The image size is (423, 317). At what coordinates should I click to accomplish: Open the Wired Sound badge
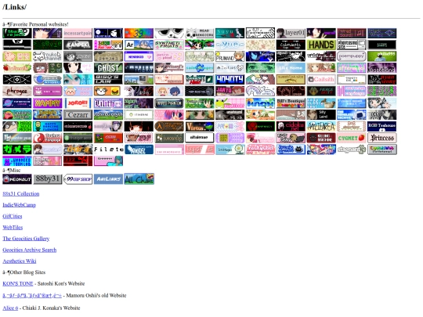(x=352, y=33)
